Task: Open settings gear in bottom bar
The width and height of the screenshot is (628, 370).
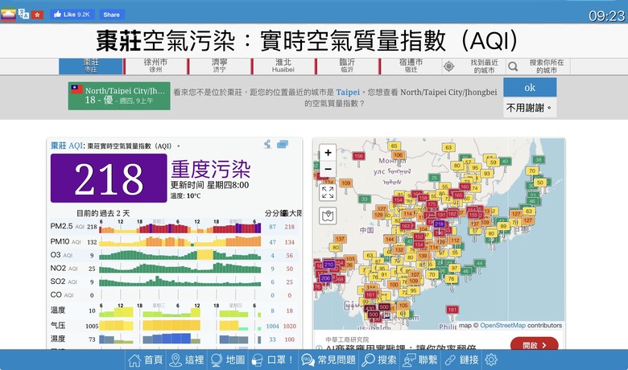Action: [491, 360]
